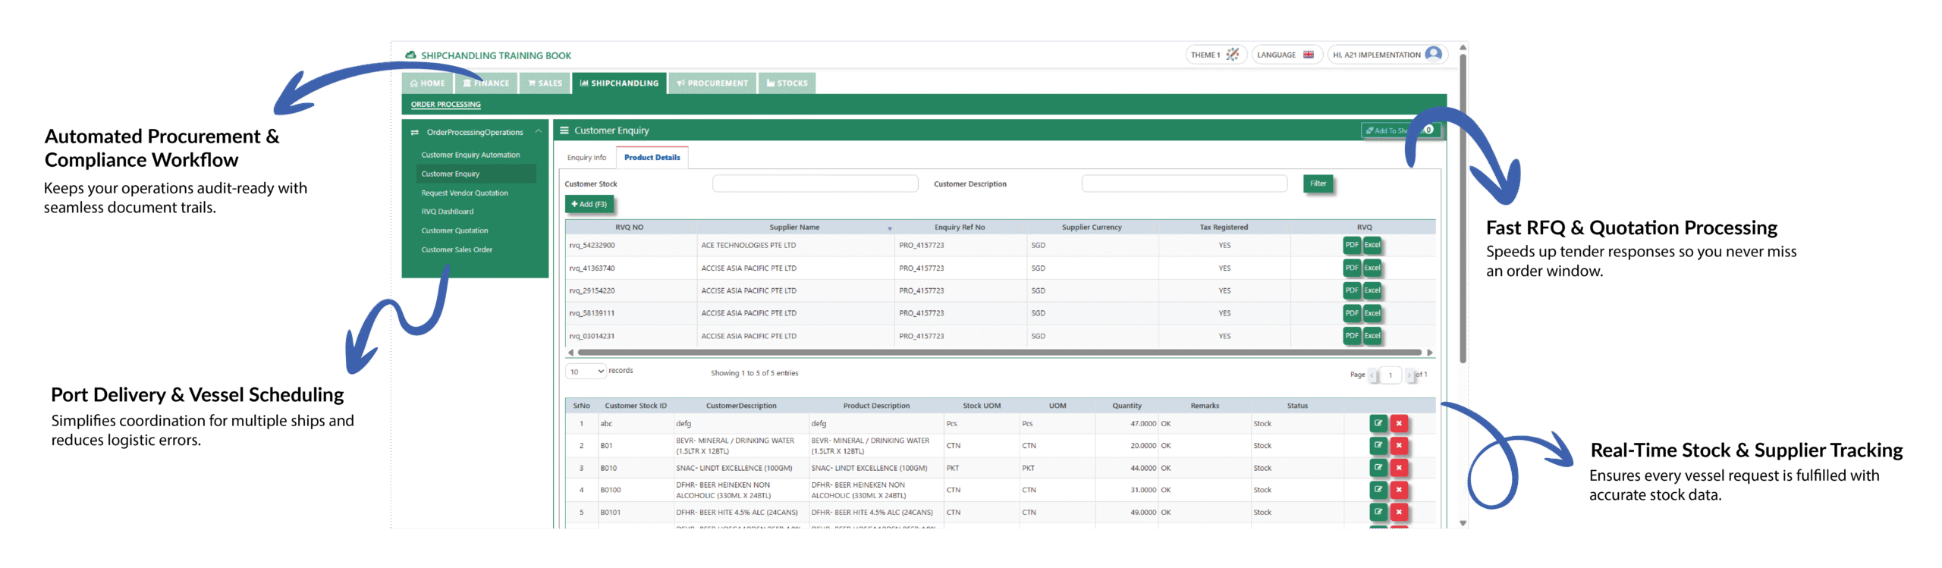
Task: Click the Customer Stock input field
Action: click(x=815, y=184)
